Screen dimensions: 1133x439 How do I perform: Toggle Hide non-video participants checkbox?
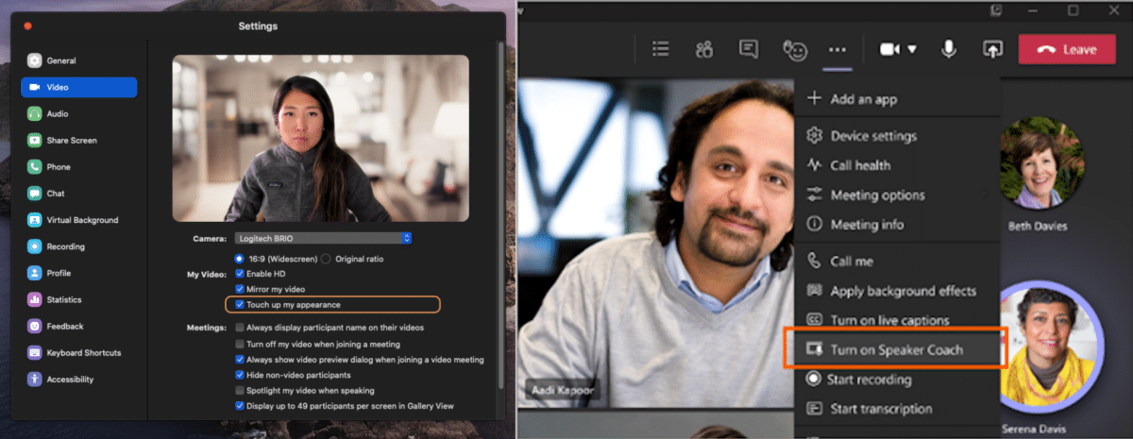pos(239,375)
